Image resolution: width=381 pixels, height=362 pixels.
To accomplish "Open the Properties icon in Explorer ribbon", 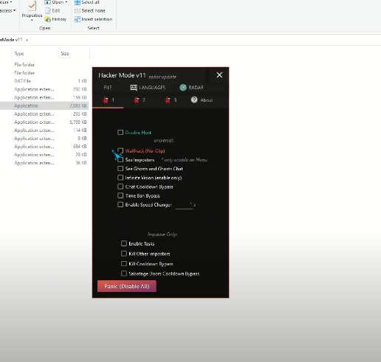I will pos(32,6).
